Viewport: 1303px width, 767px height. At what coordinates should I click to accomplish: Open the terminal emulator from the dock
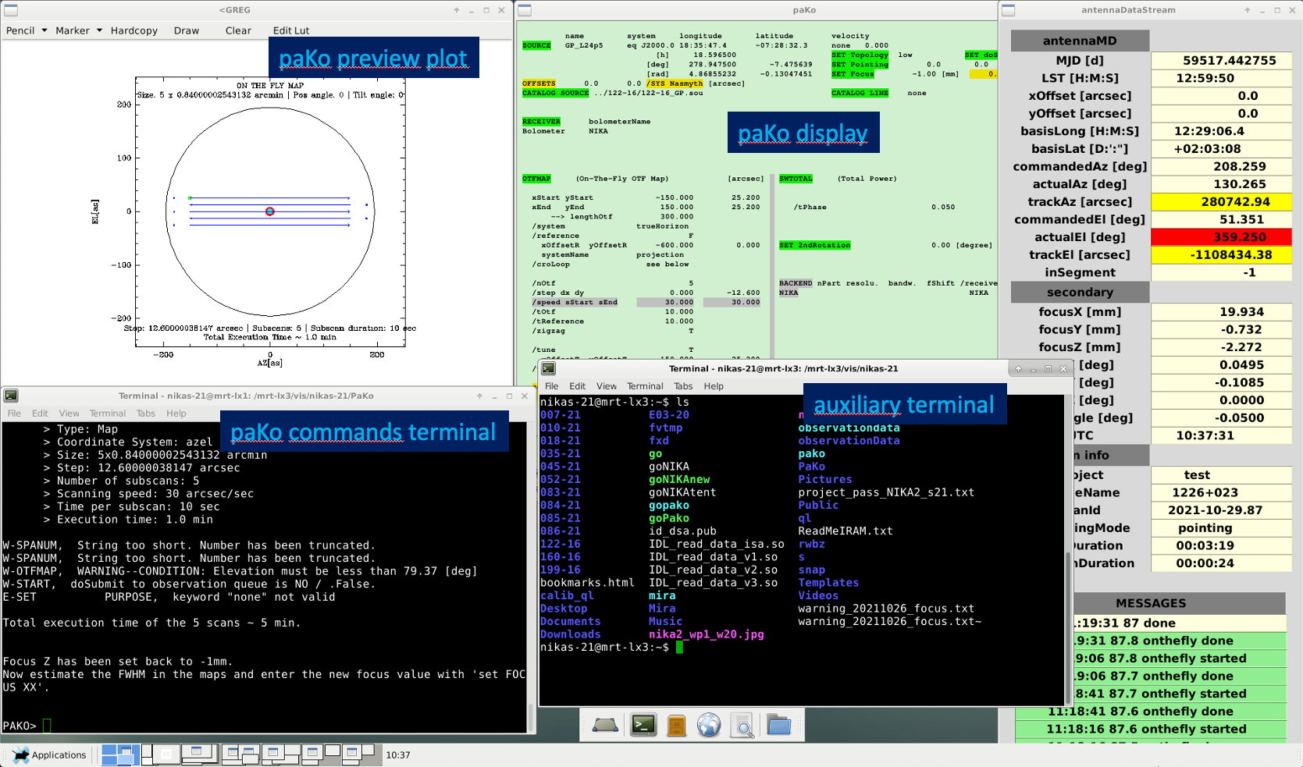pyautogui.click(x=643, y=726)
